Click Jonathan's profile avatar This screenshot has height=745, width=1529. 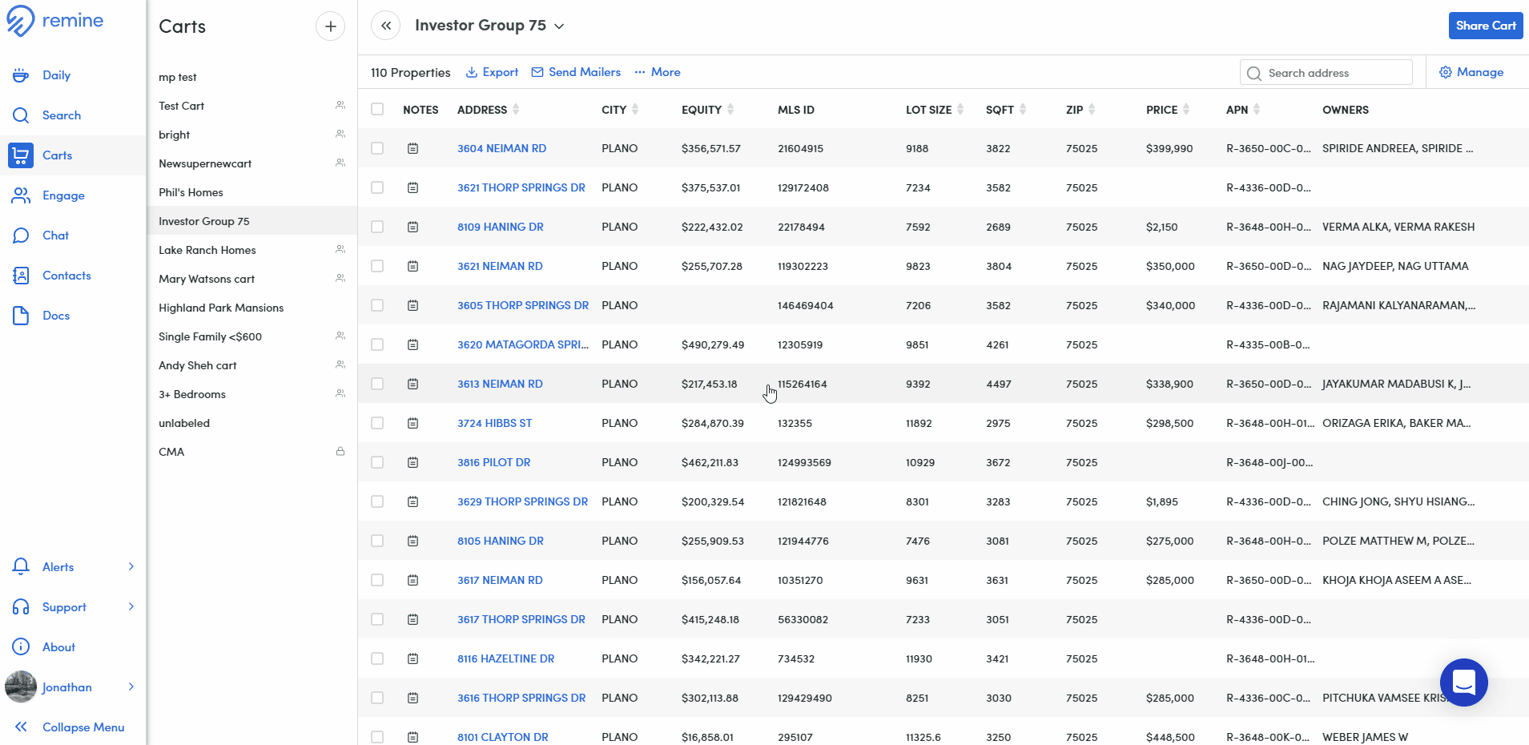pos(21,687)
